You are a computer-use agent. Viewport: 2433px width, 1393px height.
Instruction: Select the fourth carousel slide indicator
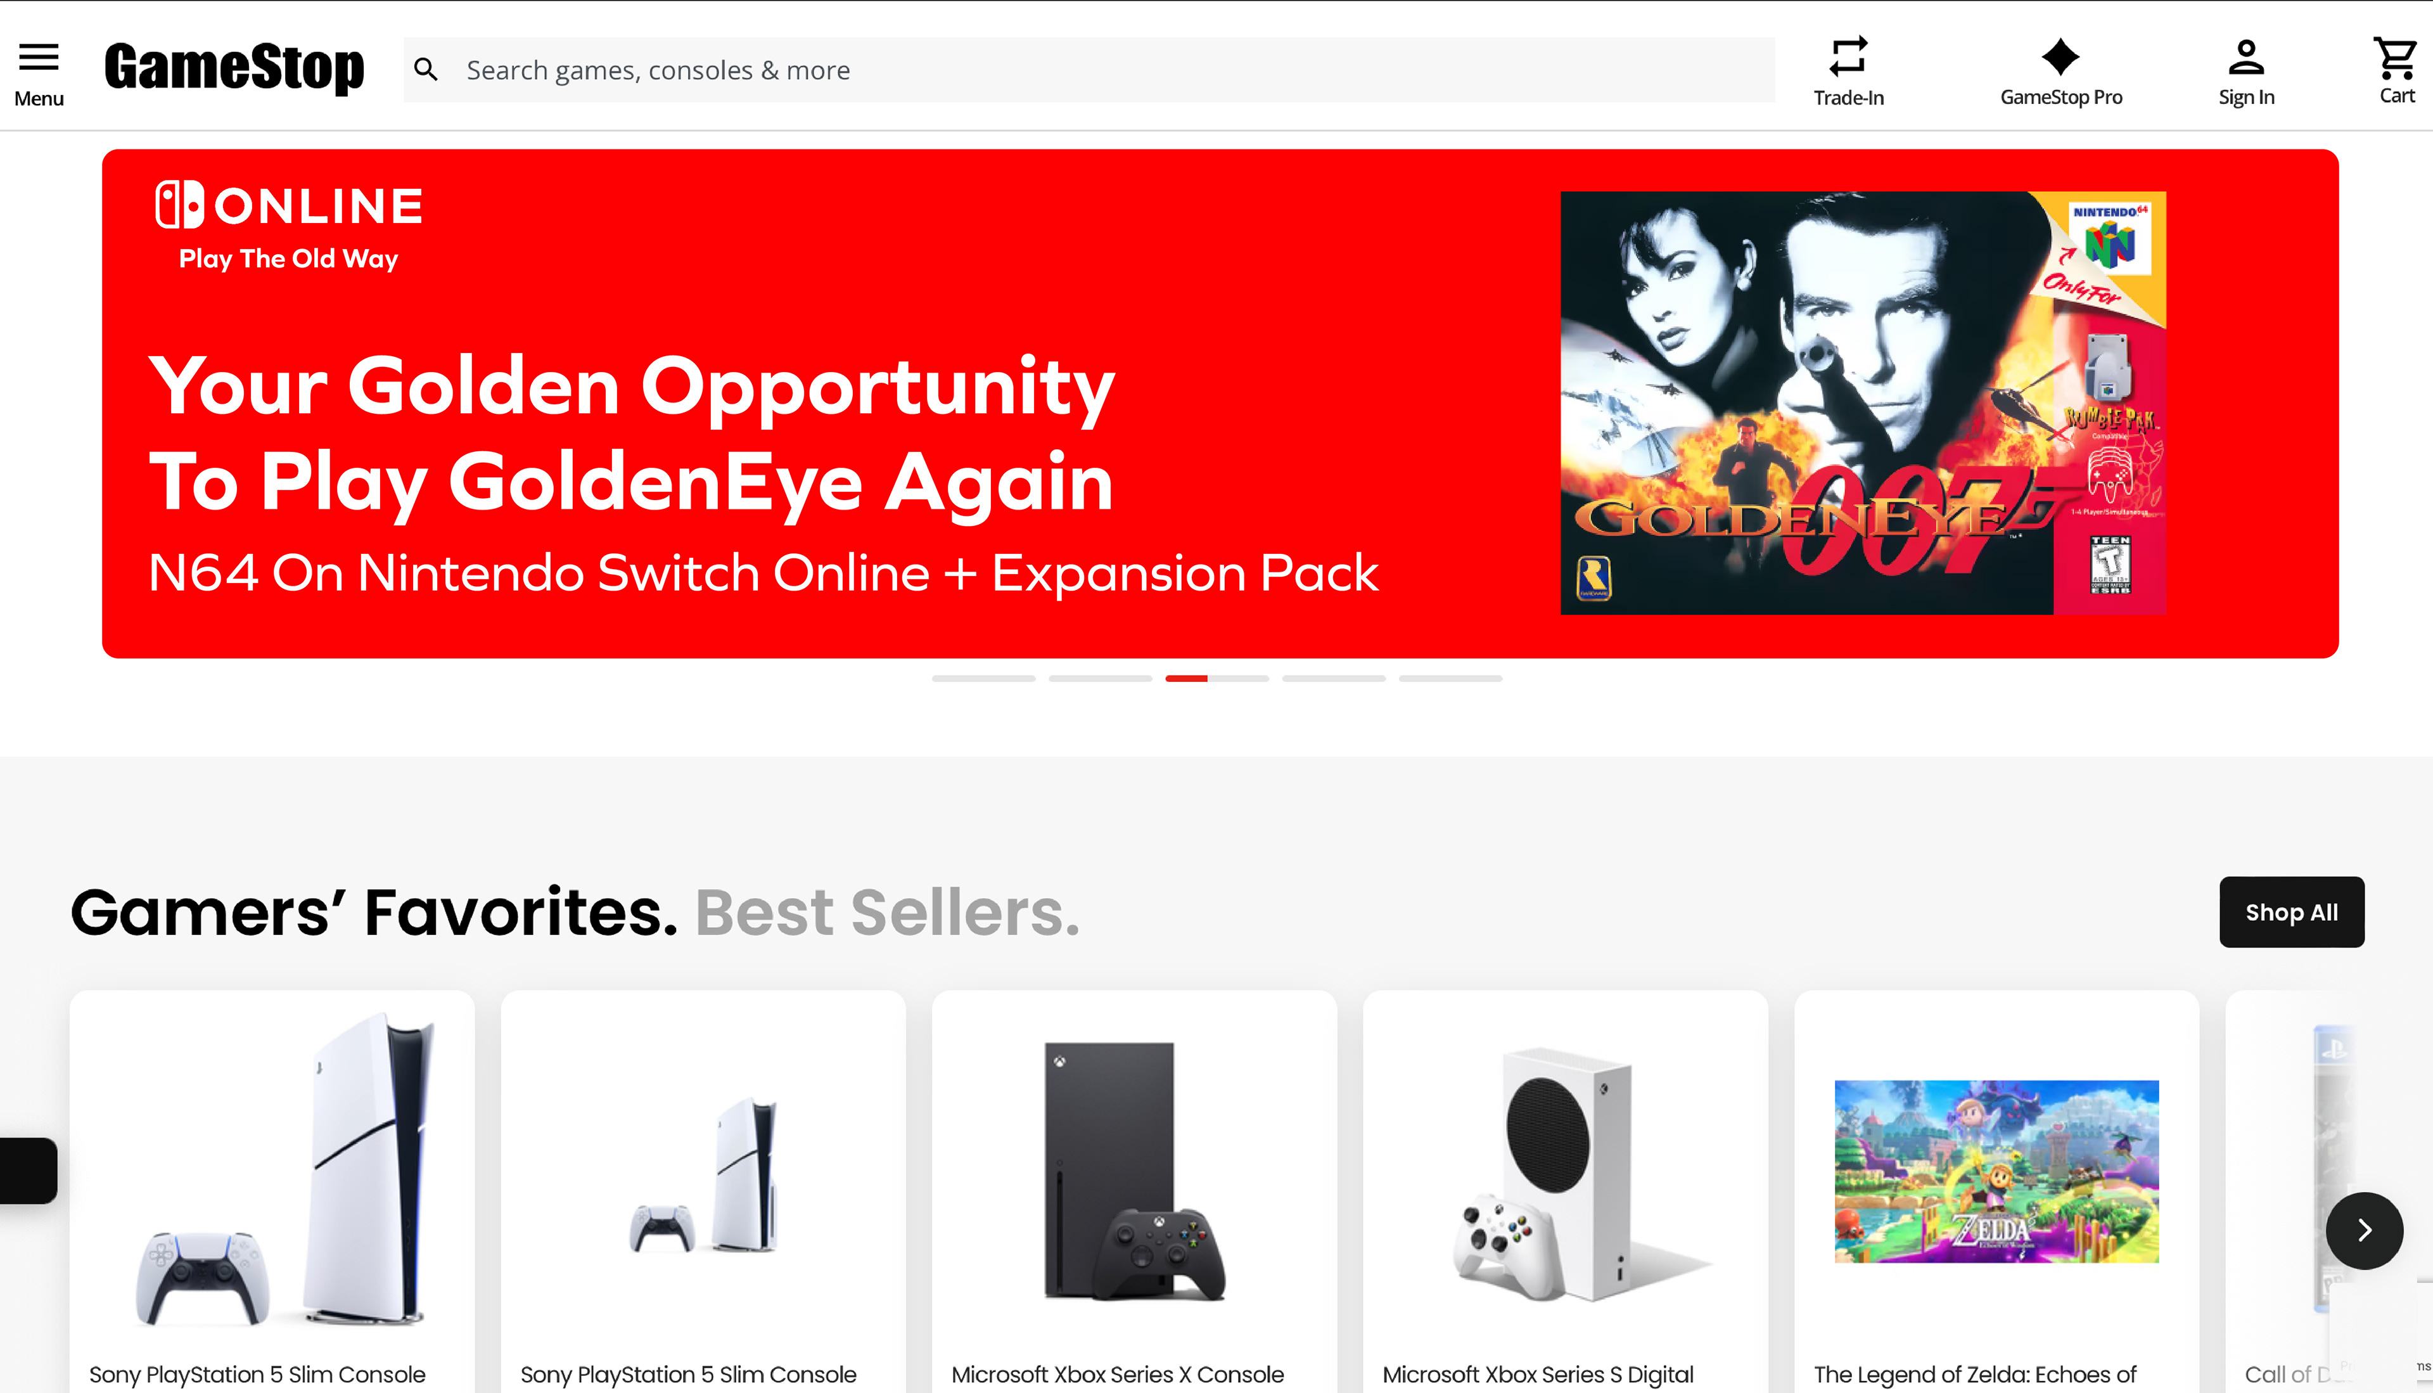coord(1333,678)
